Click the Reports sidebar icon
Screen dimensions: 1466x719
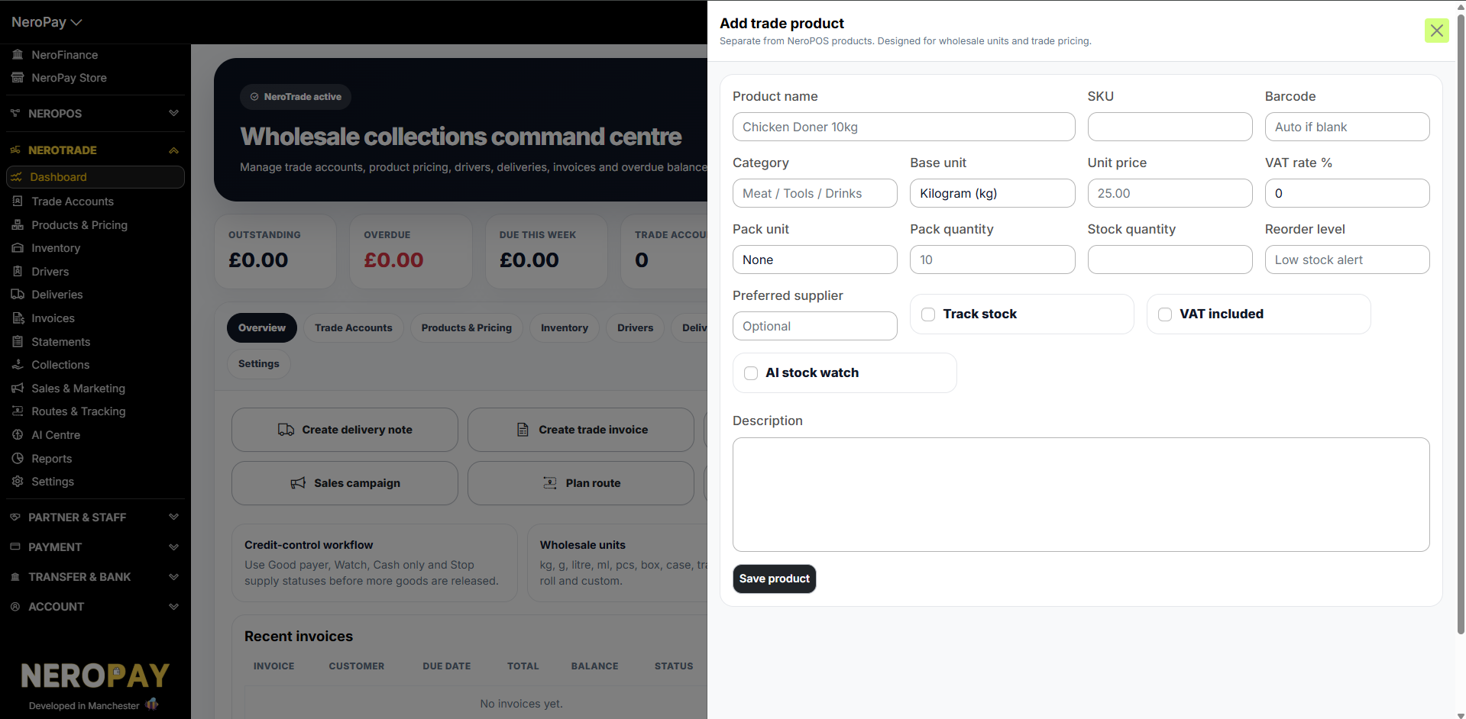point(18,458)
